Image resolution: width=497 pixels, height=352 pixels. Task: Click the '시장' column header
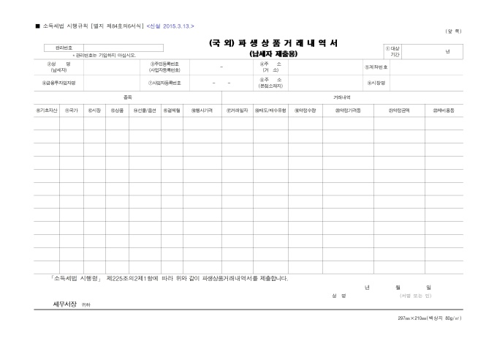pos(94,111)
